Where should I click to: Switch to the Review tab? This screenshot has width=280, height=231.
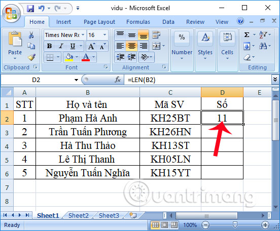(195, 22)
